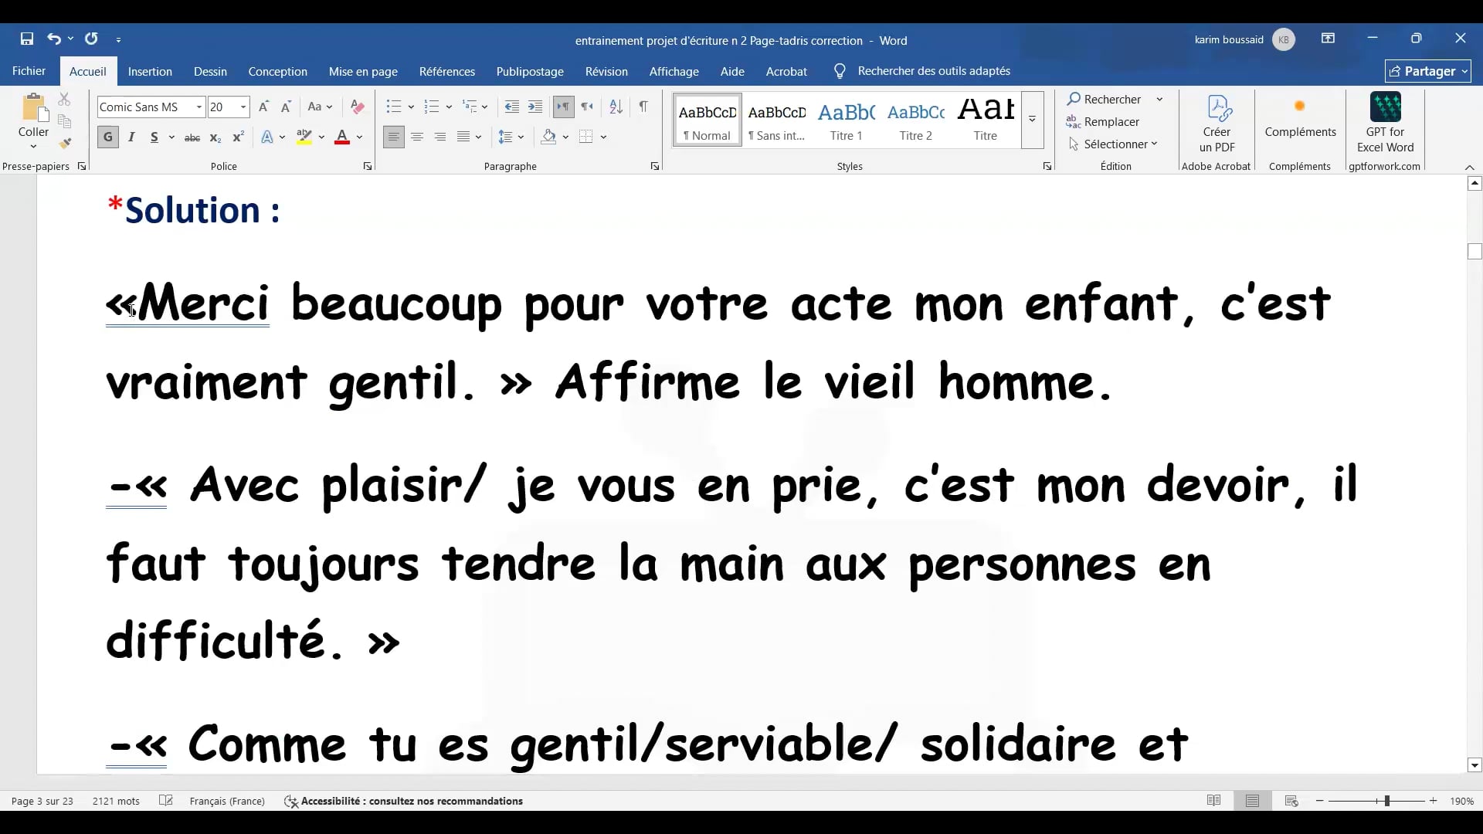Screen dimensions: 1483x834
Task: Toggle Italic formatting
Action: click(131, 137)
